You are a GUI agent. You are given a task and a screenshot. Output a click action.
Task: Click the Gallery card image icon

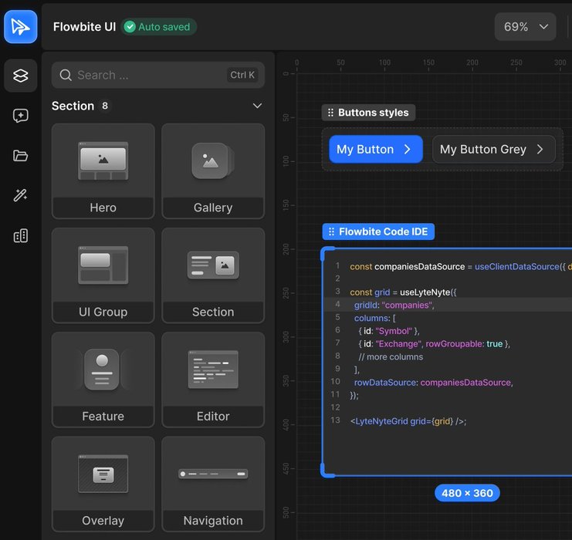click(213, 160)
